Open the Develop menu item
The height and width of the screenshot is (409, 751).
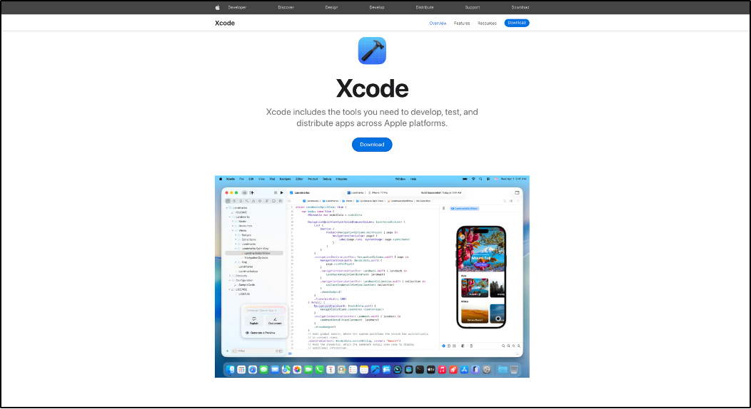(377, 8)
